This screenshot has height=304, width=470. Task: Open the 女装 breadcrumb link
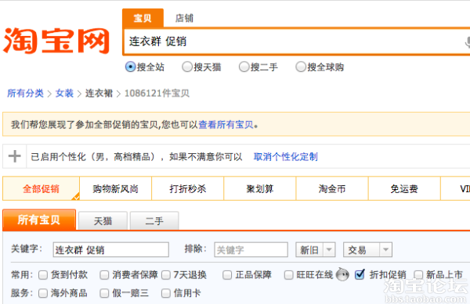click(x=64, y=93)
